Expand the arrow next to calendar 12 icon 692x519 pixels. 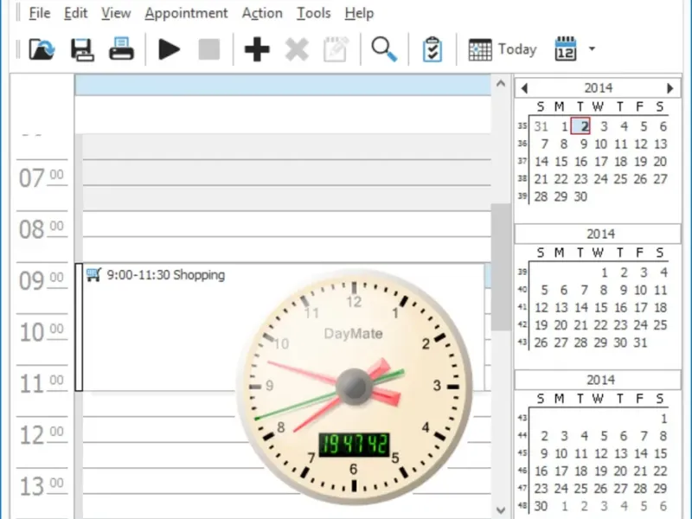(592, 48)
